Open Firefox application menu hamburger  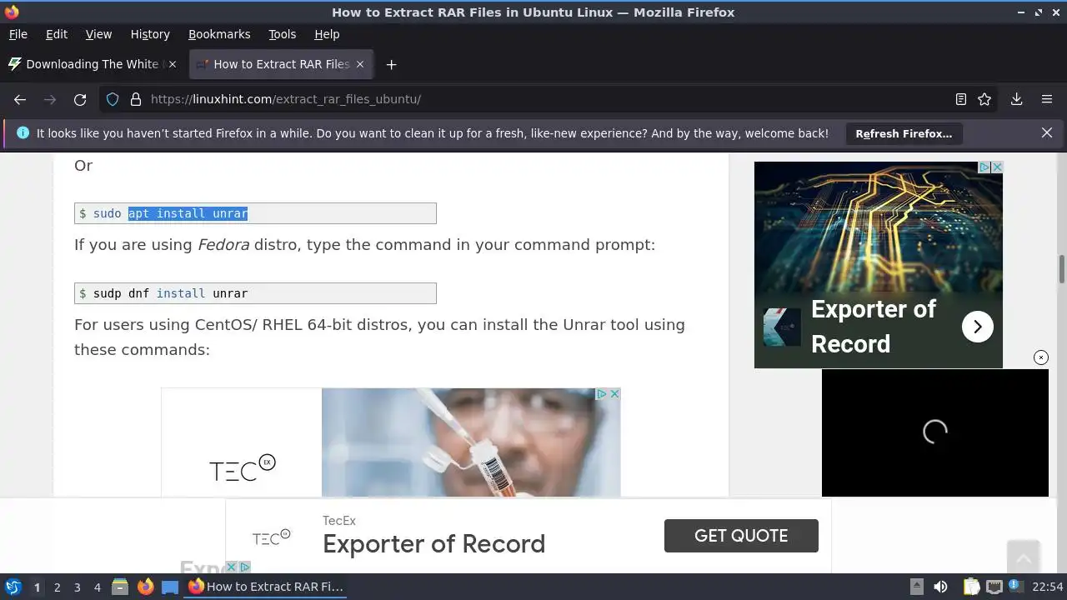point(1047,99)
